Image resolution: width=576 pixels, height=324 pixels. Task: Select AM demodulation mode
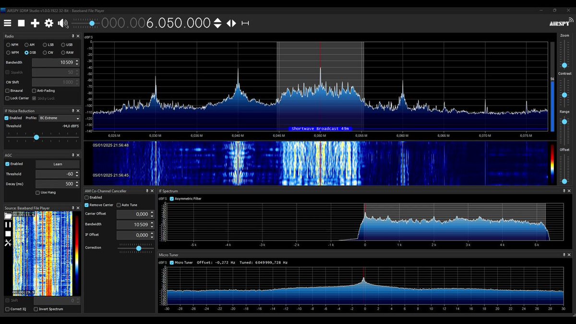click(x=30, y=45)
